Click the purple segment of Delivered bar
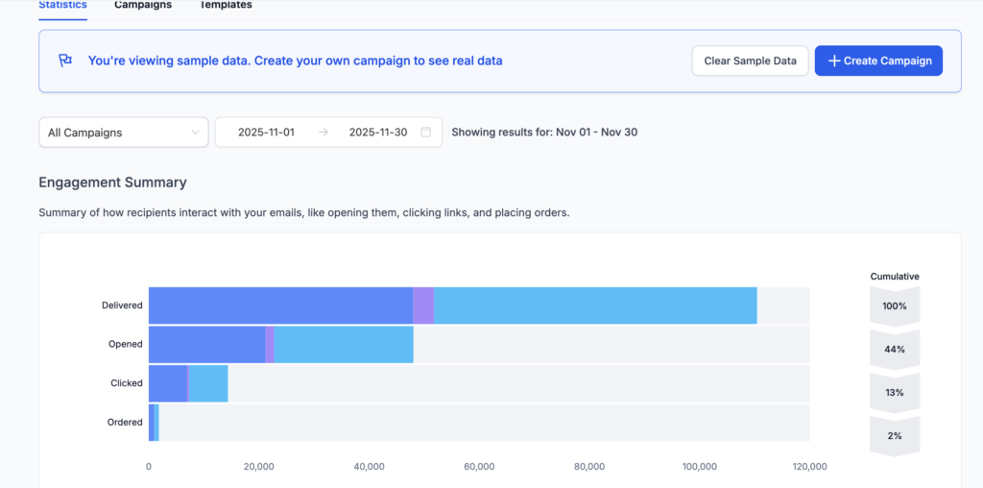The height and width of the screenshot is (488, 983). pyautogui.click(x=423, y=305)
